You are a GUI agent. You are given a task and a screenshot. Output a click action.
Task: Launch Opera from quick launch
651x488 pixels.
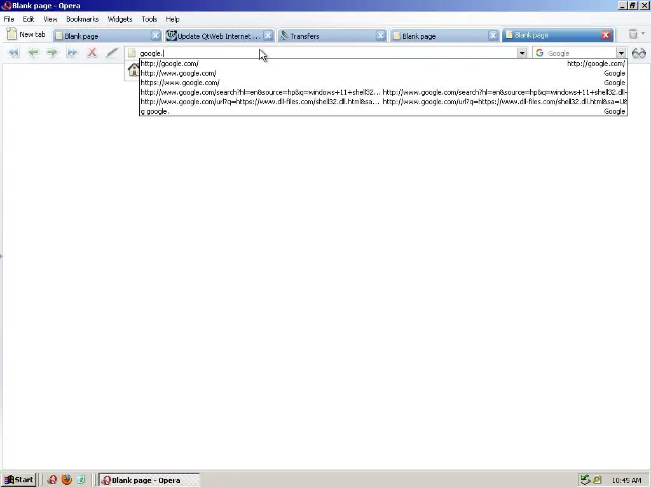(52, 480)
